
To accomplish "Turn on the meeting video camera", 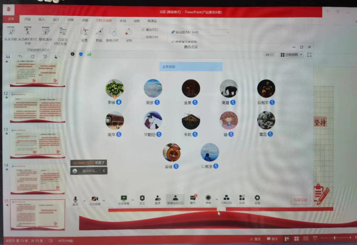I will point(94,200).
